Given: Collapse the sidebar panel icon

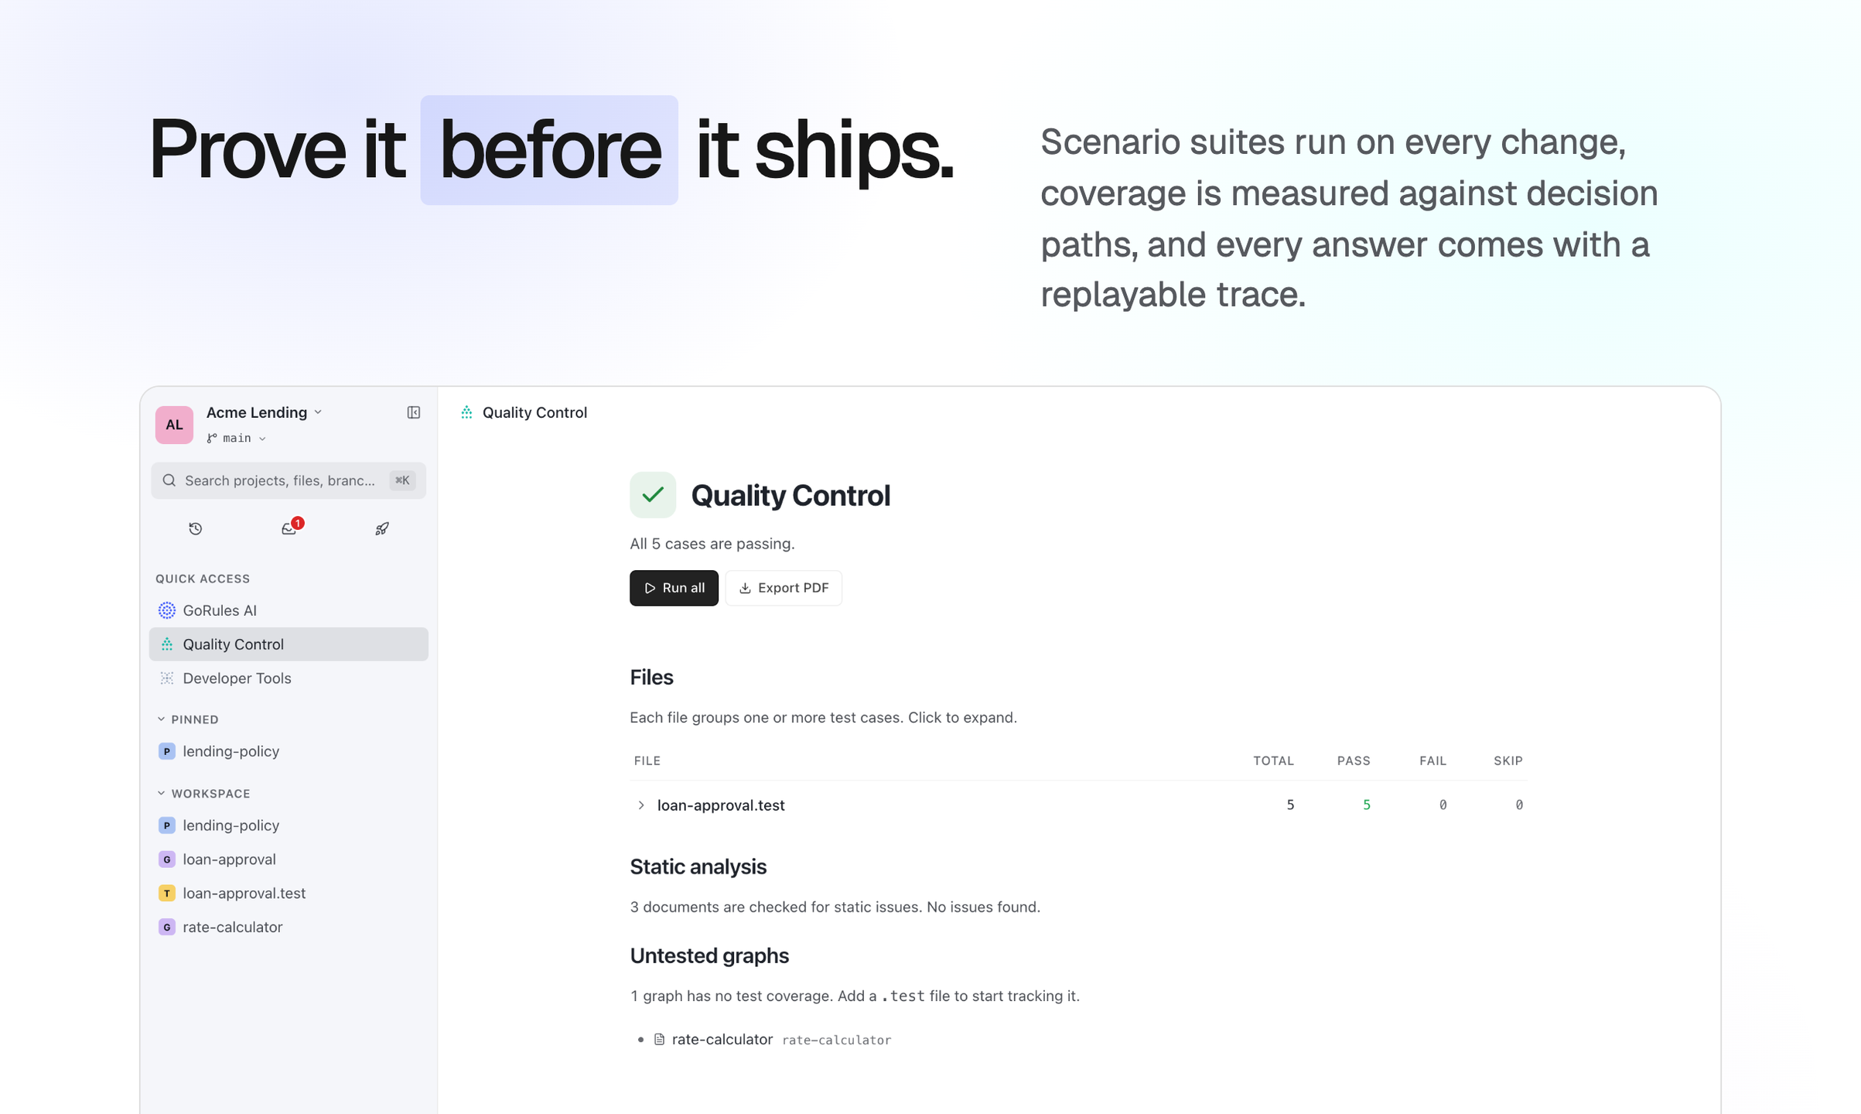Looking at the screenshot, I should tap(414, 412).
